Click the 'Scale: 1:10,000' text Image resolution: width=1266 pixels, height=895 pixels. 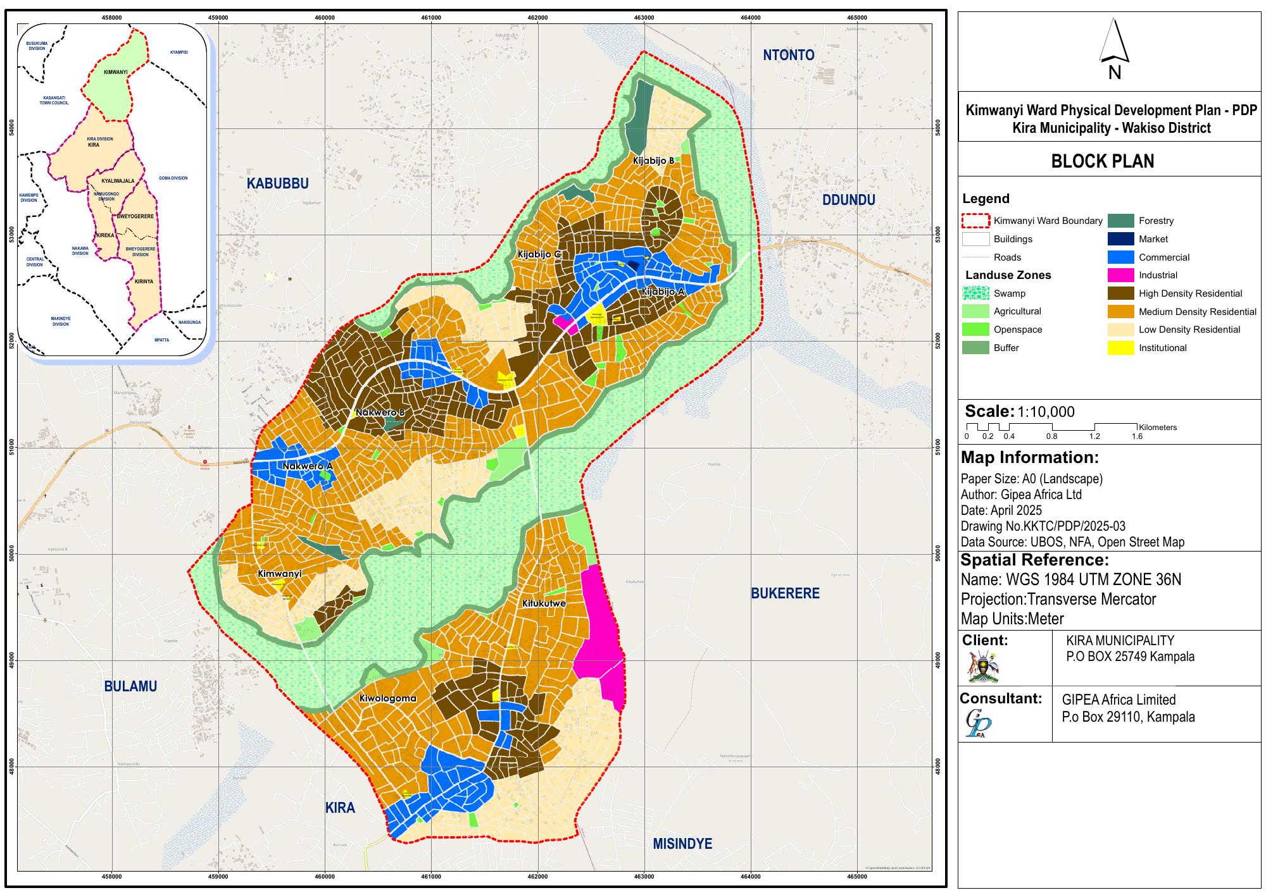pos(1020,412)
